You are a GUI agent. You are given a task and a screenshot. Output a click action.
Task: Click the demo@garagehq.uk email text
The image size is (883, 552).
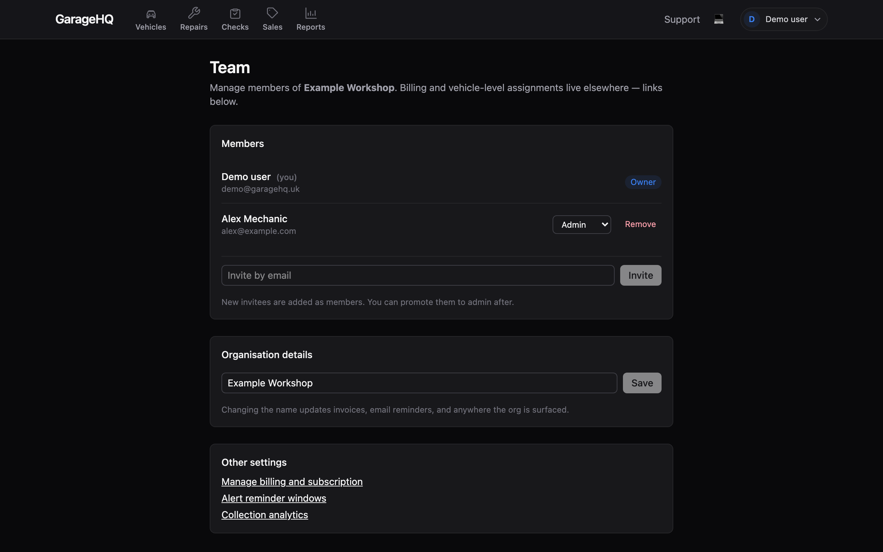(260, 189)
